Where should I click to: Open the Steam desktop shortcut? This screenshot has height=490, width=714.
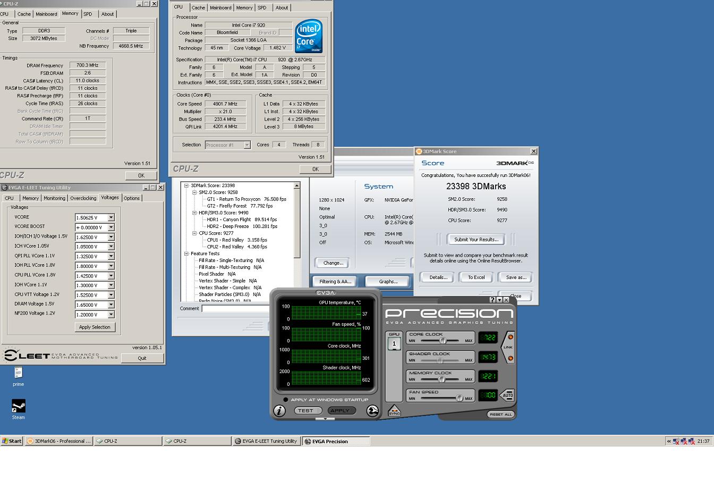(x=19, y=406)
